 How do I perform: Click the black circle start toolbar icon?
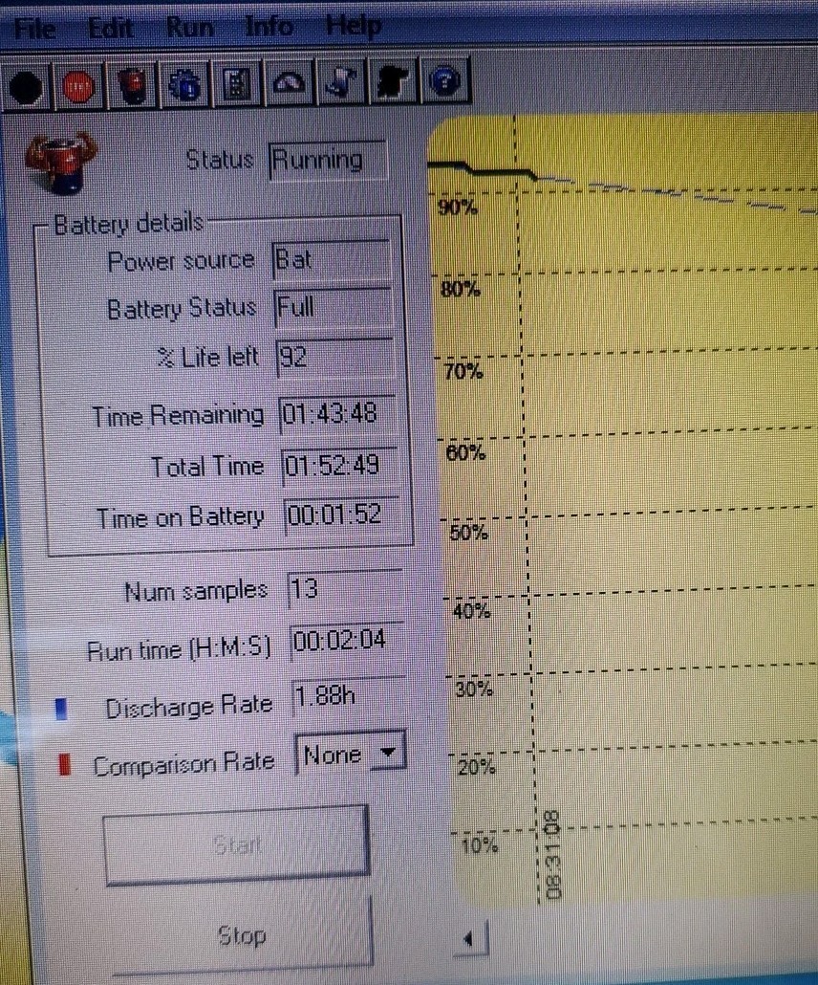tap(25, 87)
